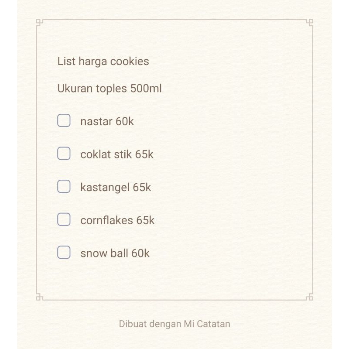Select the "kastangel 65k" text line
Image resolution: width=349 pixels, height=349 pixels.
116,187
